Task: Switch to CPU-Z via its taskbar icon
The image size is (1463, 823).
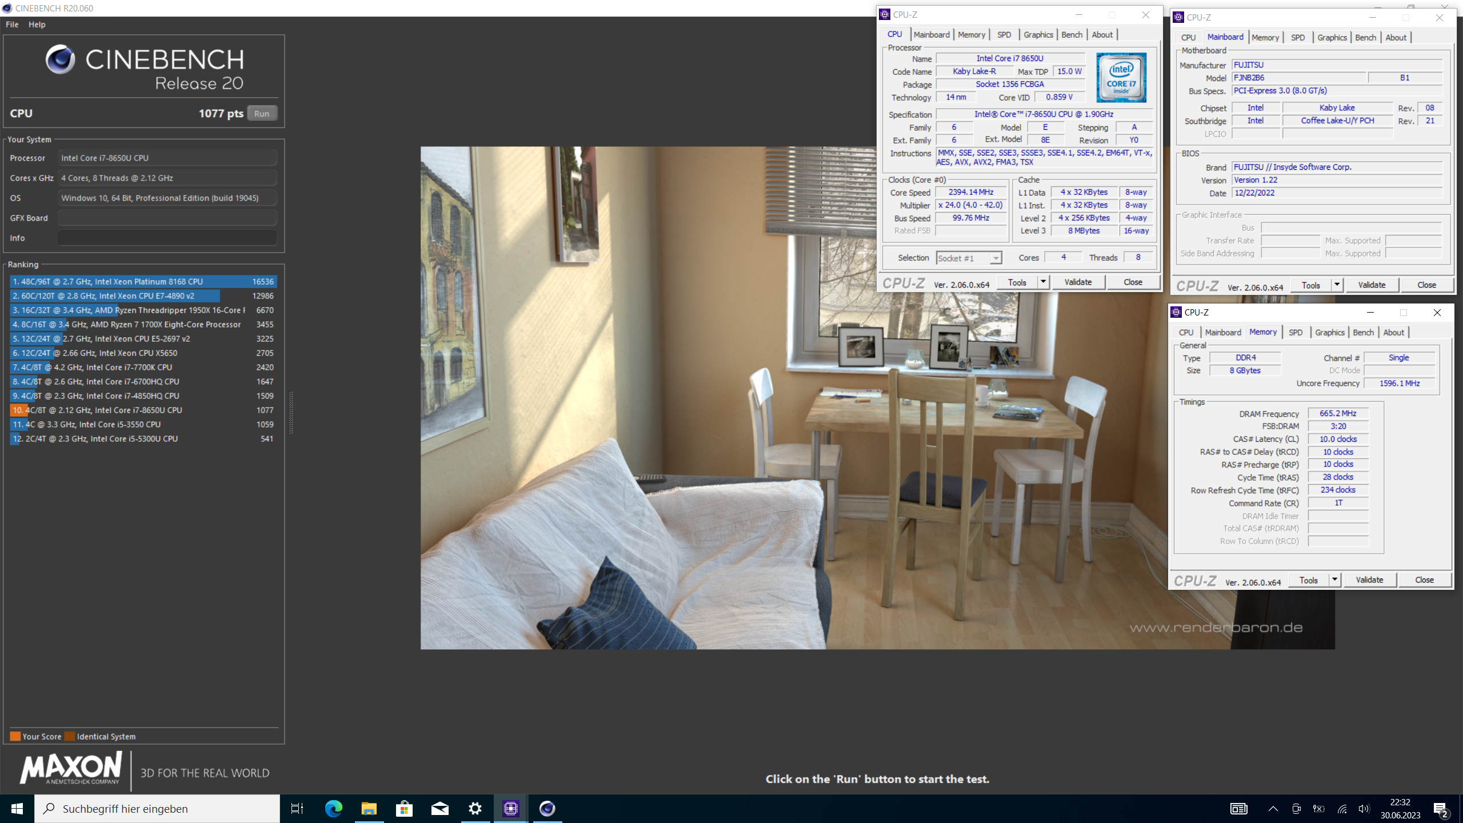Action: 511,808
